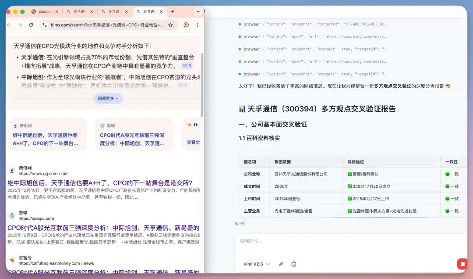Click the citation link icon after 天孚通信 bullet
Viewport: 473px width, 279px height.
click(186, 65)
